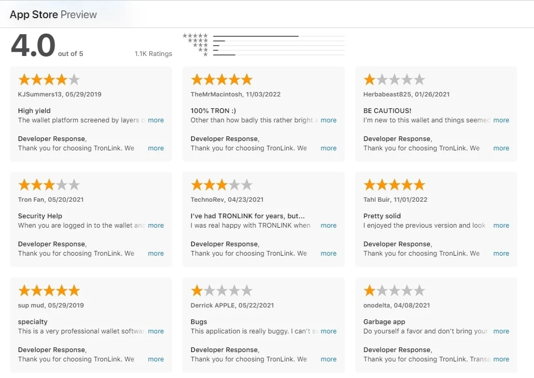Click the one-star rating on Derrick APPLE's review

pos(222,290)
